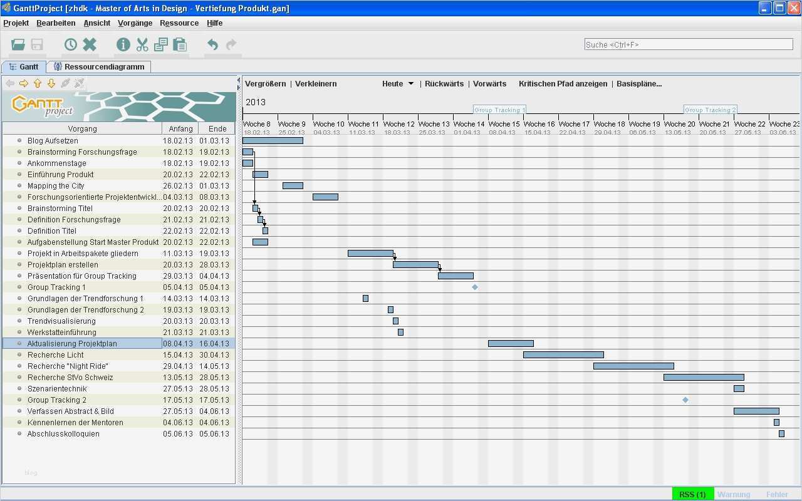Open the Hilfe menu
The width and height of the screenshot is (802, 501).
(215, 23)
